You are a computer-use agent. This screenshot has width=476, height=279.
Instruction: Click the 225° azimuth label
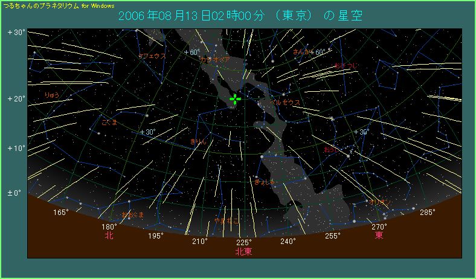(x=243, y=242)
